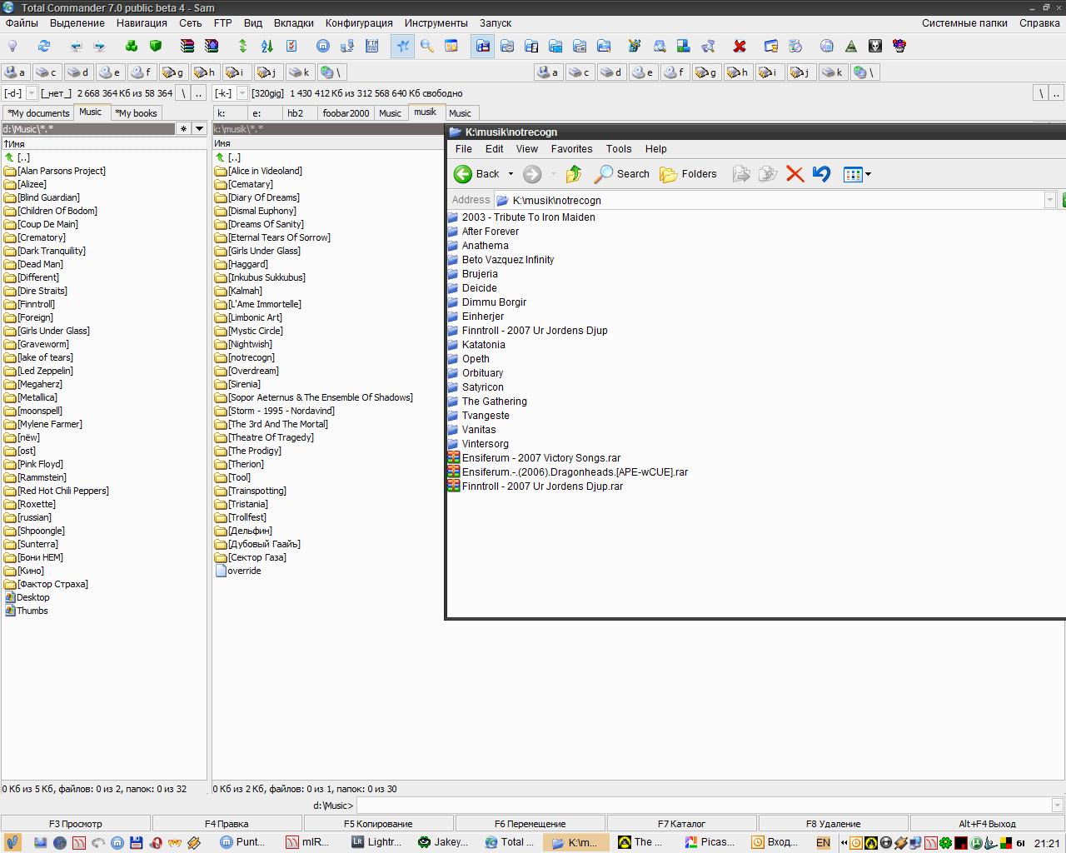Click the light bulb icon in toolbar

[x=12, y=46]
